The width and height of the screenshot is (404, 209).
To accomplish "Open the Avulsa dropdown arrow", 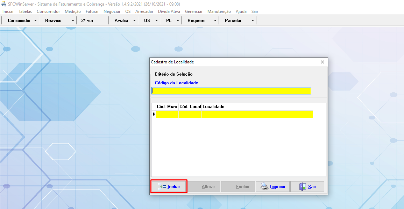I will [x=135, y=21].
